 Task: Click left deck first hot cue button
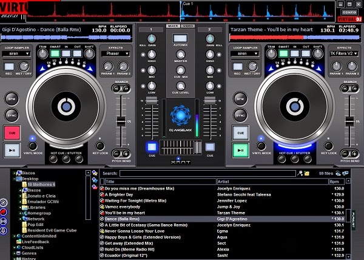(x=53, y=159)
